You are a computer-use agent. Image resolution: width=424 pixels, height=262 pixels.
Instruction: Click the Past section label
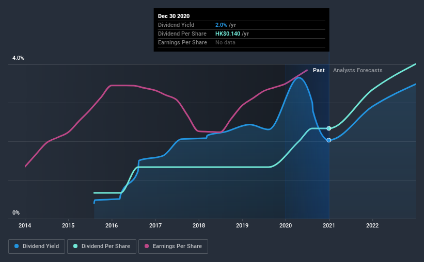[319, 70]
